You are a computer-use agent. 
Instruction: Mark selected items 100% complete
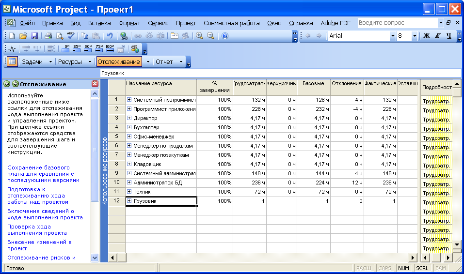tap(110, 49)
